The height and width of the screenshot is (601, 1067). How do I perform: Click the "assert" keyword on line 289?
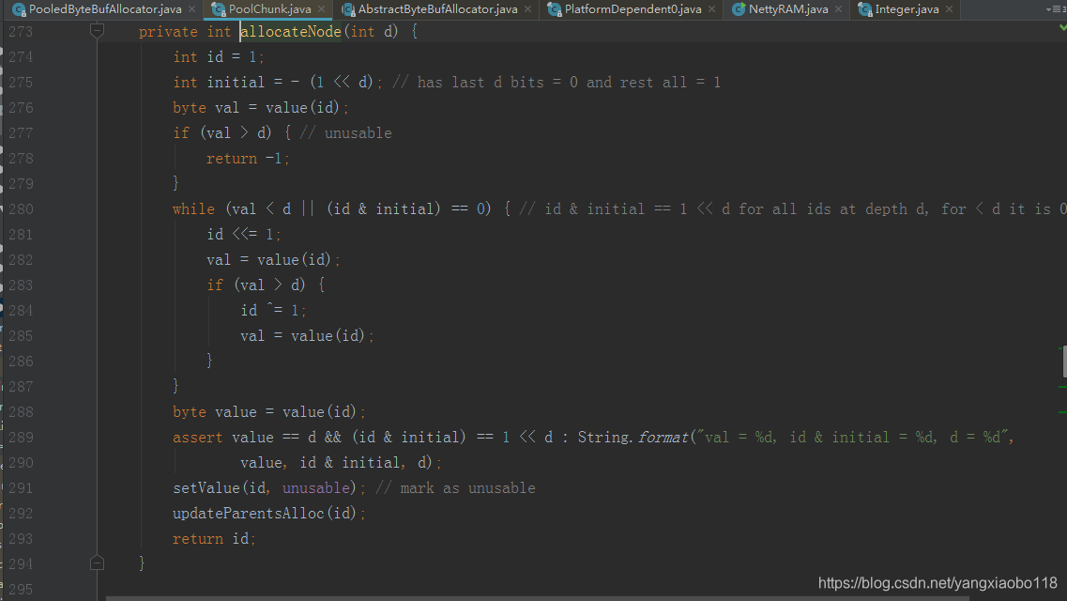pyautogui.click(x=197, y=437)
